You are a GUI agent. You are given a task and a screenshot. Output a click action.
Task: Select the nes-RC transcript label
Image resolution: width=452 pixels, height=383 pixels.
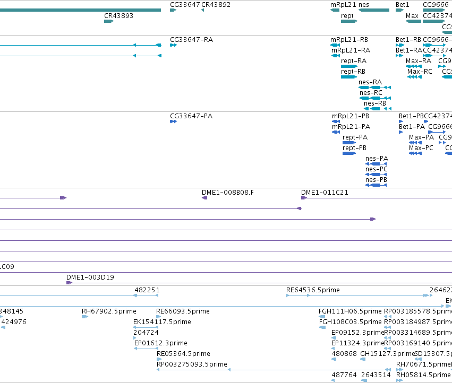tap(371, 93)
